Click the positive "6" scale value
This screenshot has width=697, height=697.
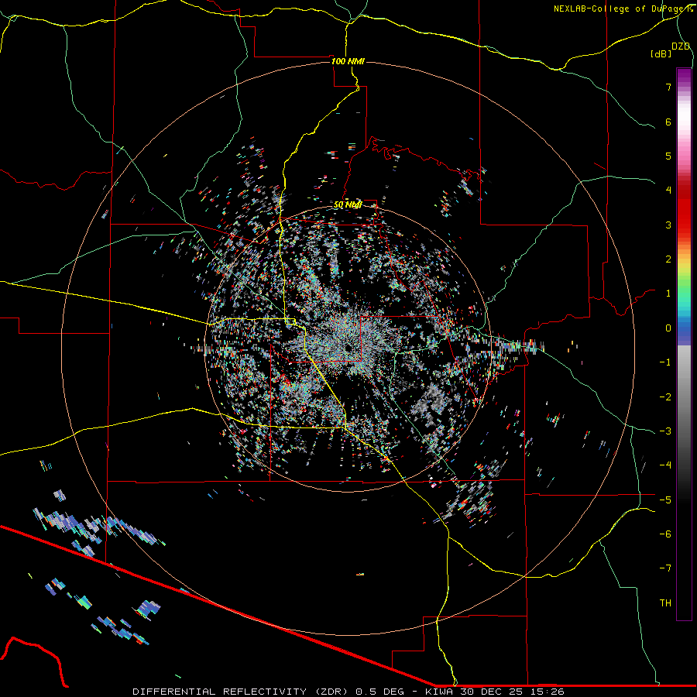(x=668, y=122)
